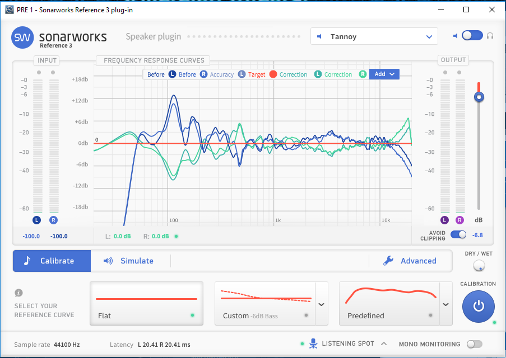Click the Simulate tab speaker icon

pos(108,261)
